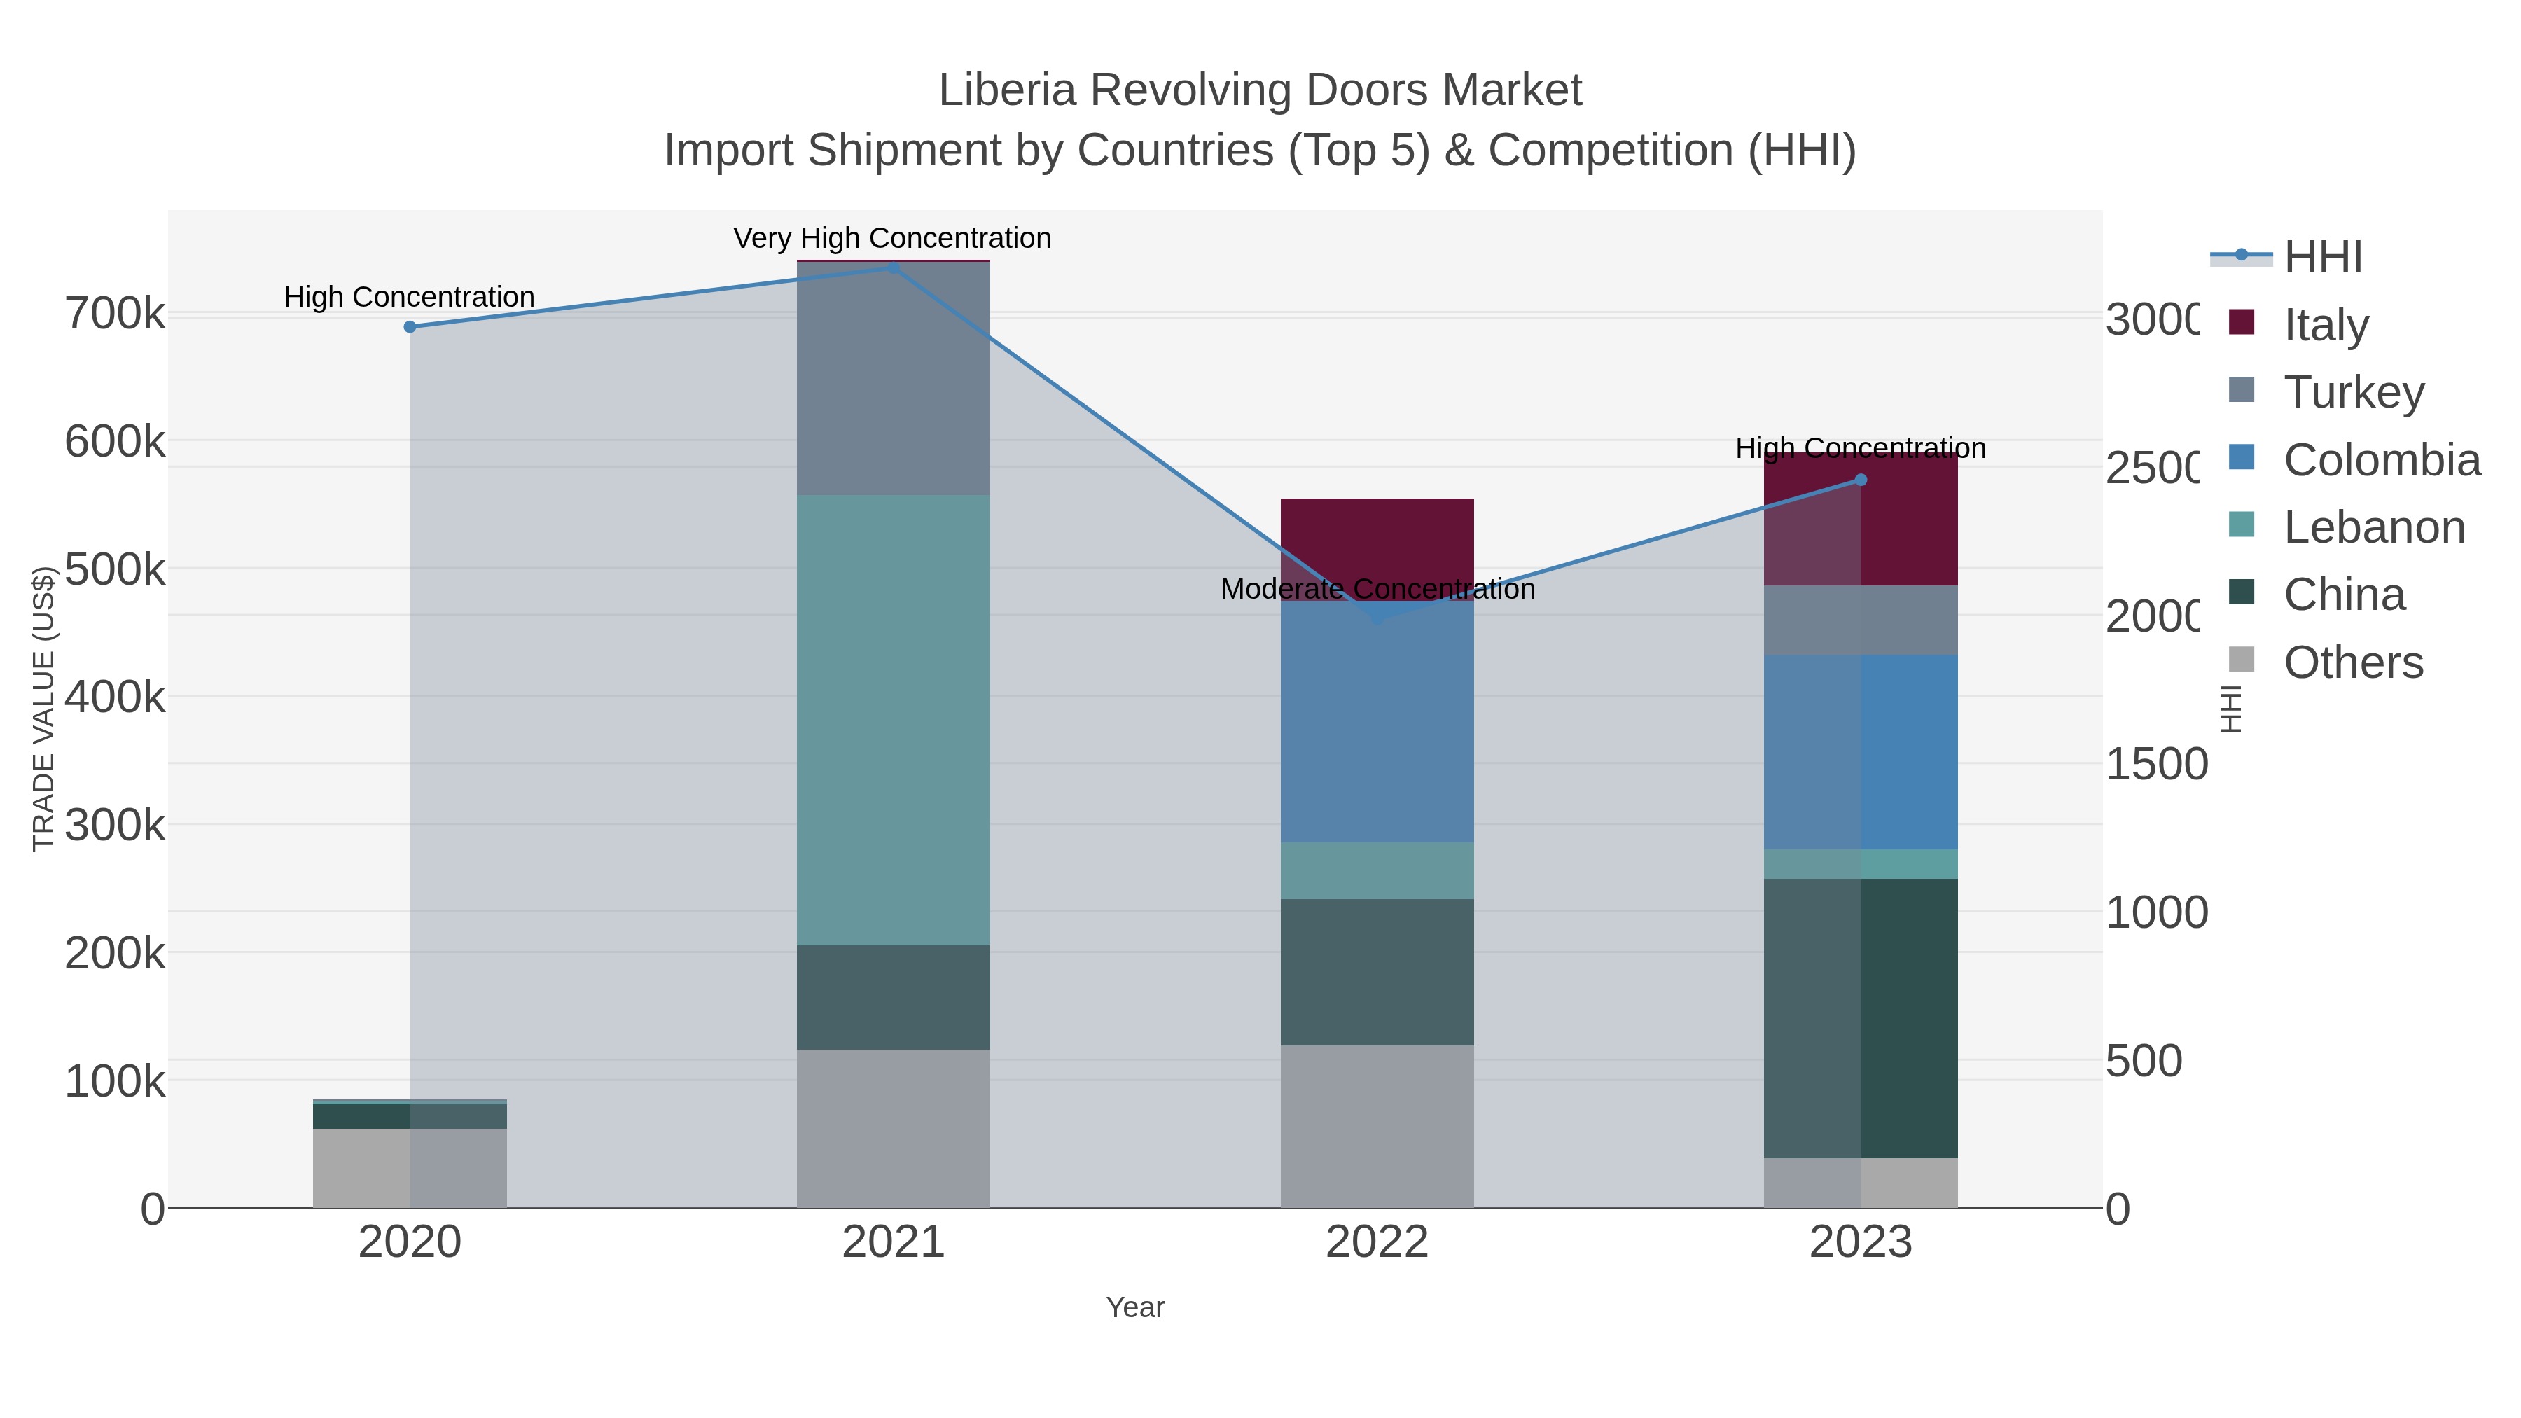The width and height of the screenshot is (2521, 1418).
Task: Click the 2020 x-axis label
Action: (x=410, y=1242)
